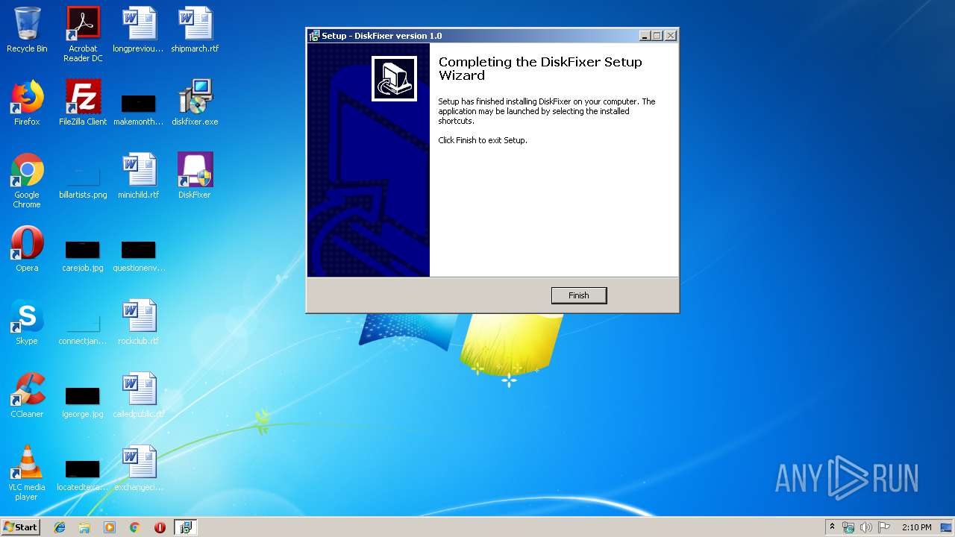Select the Skype desktop shortcut
The image size is (955, 537).
click(27, 322)
